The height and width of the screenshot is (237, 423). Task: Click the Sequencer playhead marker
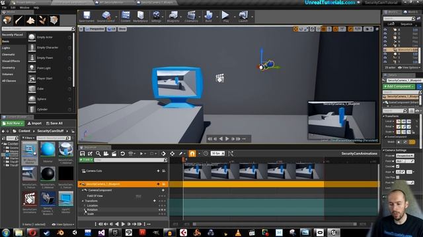184,159
